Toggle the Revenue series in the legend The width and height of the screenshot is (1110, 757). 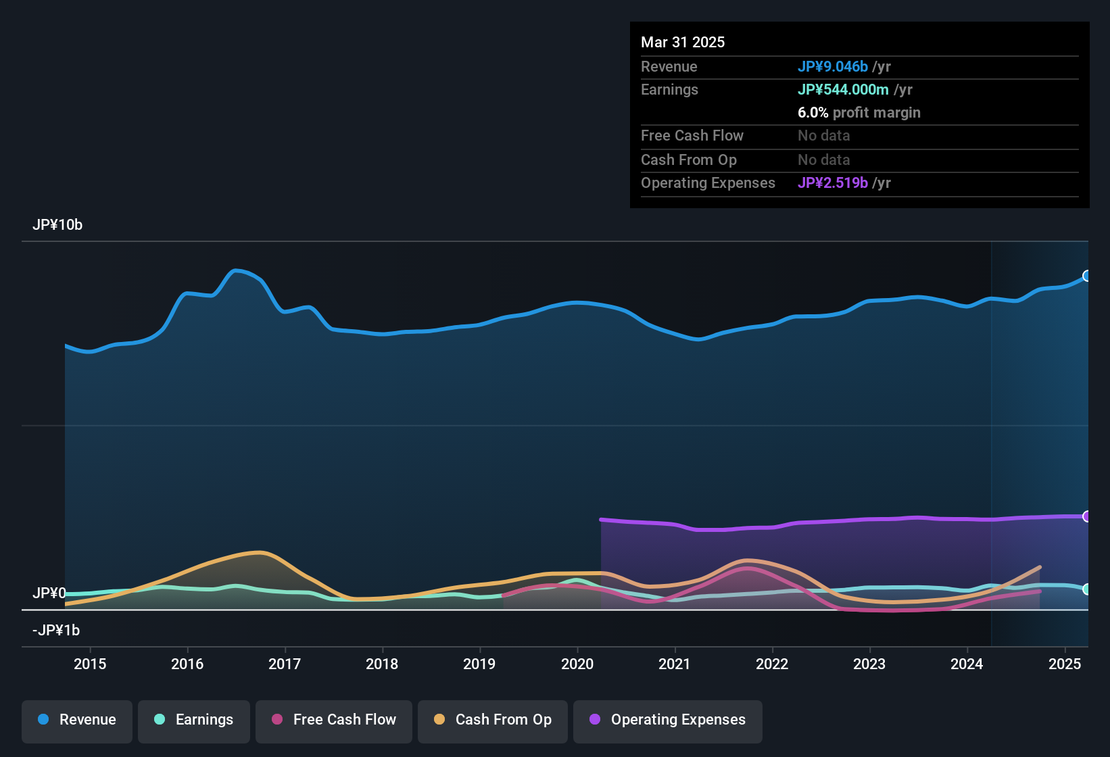[77, 721]
